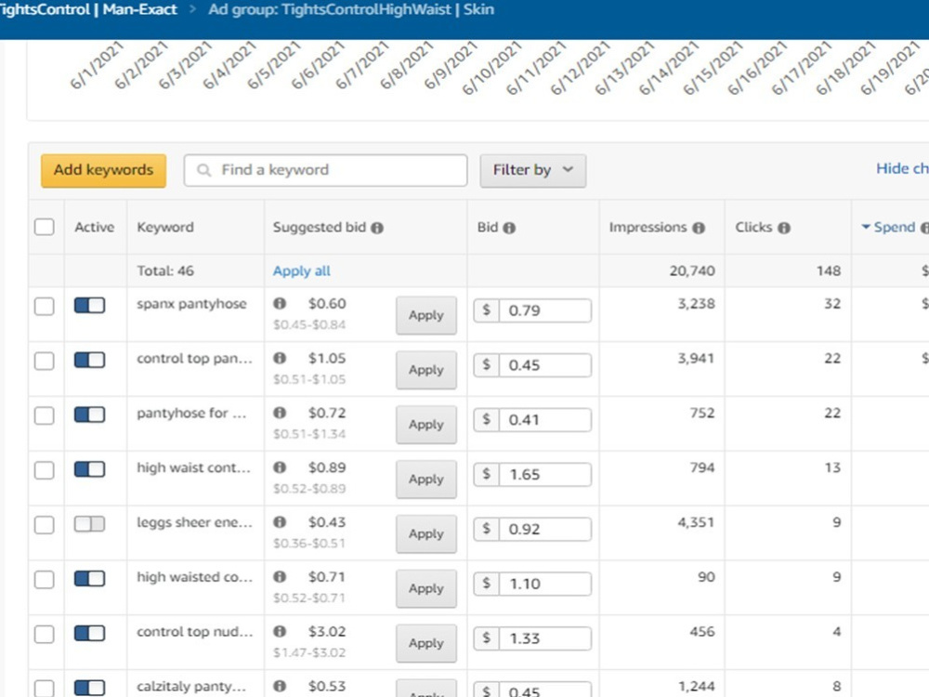The width and height of the screenshot is (929, 697).
Task: Toggle active switch for spanx pantyhose
Action: 89,305
